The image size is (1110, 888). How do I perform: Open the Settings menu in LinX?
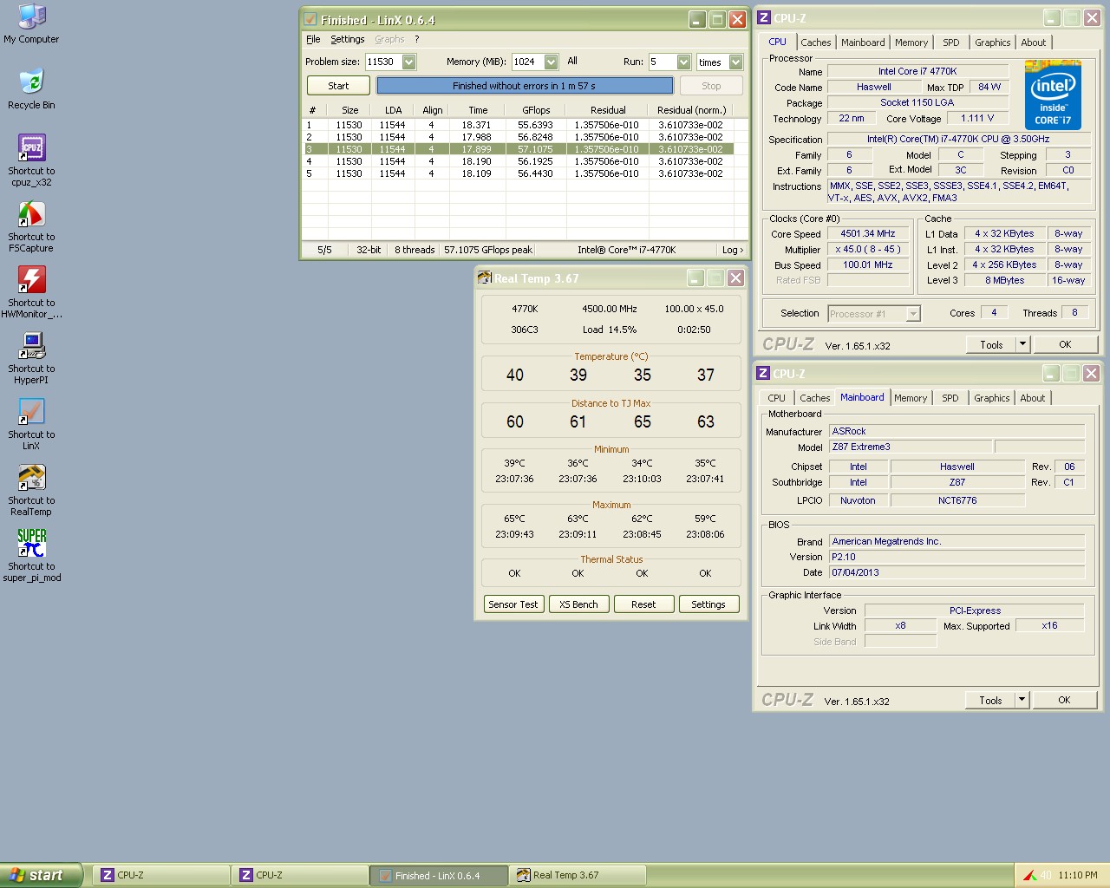pyautogui.click(x=347, y=39)
